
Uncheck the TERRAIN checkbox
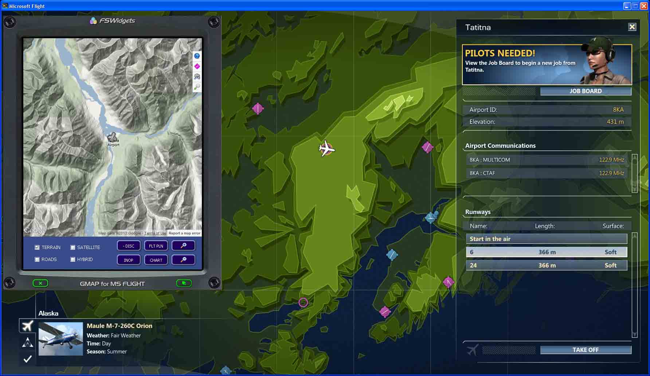(x=37, y=248)
